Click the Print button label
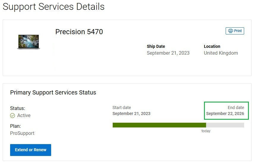 tap(238, 31)
